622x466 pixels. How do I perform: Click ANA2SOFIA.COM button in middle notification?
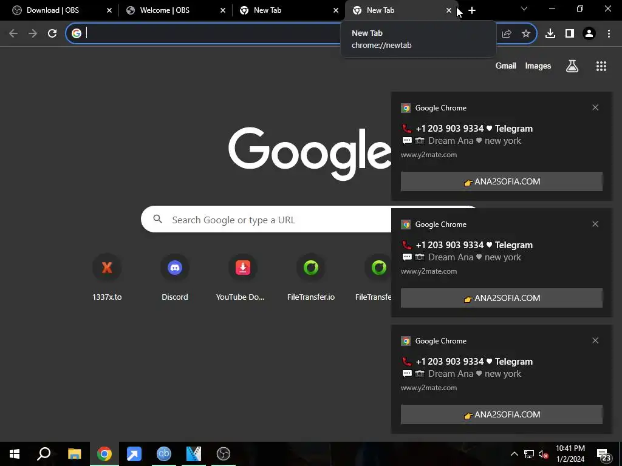[x=501, y=298]
